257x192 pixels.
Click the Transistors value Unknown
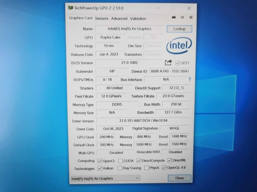pyautogui.click(x=153, y=54)
